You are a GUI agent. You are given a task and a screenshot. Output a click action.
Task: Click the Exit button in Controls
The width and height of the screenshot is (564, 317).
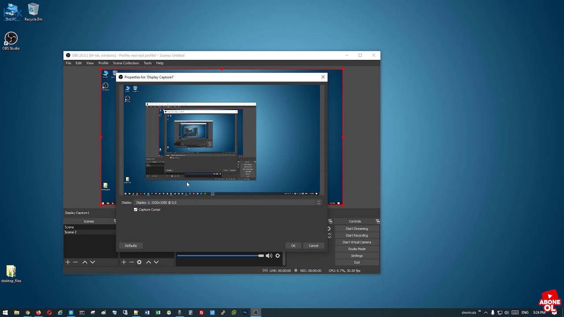[x=356, y=262]
